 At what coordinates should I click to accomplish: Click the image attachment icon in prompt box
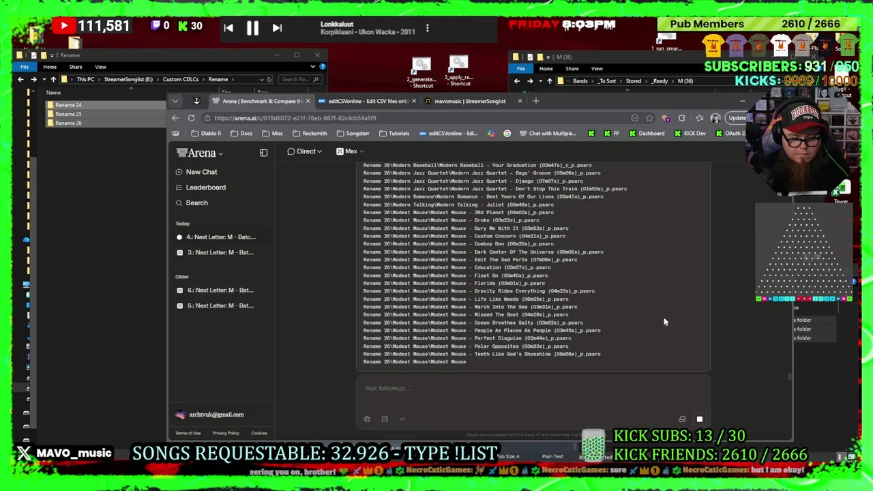pyautogui.click(x=385, y=419)
